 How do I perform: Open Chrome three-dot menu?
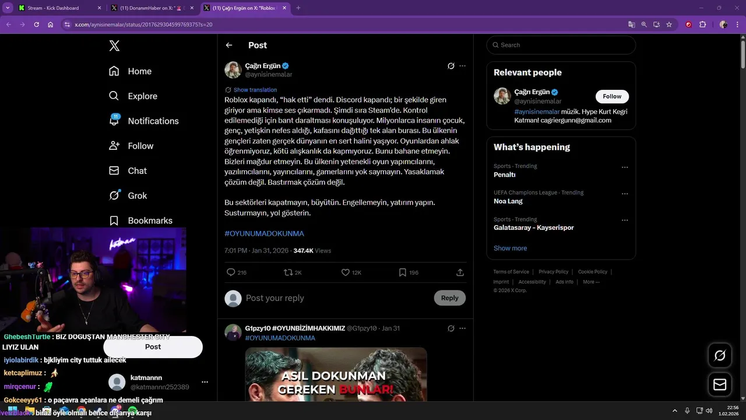737,24
